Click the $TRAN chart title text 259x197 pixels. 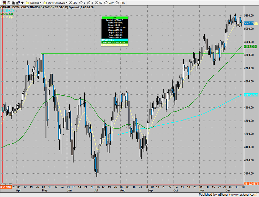[47, 7]
